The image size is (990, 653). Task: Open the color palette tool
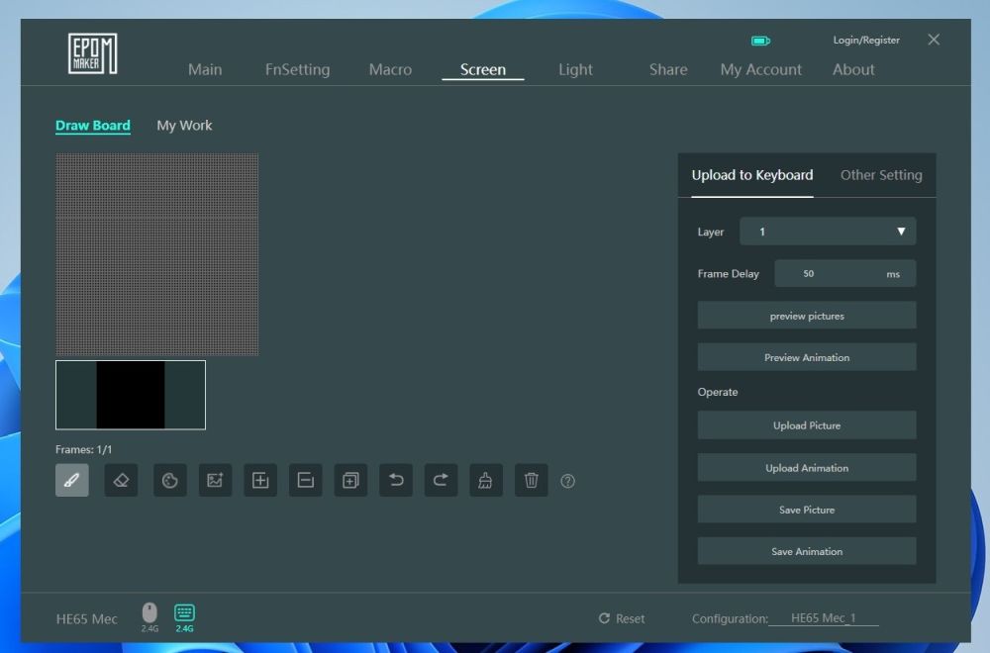[x=170, y=480]
